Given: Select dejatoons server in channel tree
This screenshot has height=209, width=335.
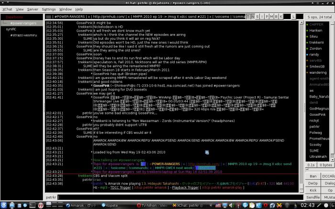Looking at the screenshot, I should click(x=14, y=17).
